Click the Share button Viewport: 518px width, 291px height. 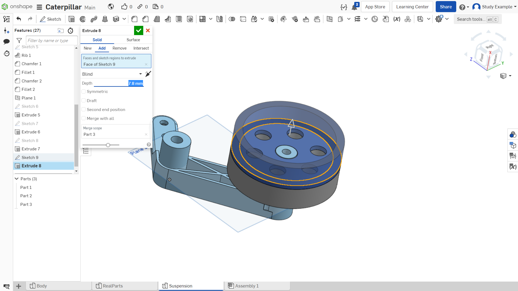446,7
